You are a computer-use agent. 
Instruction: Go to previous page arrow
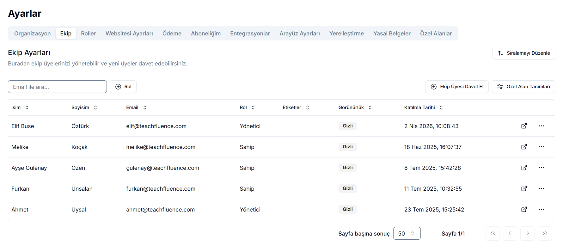510,233
